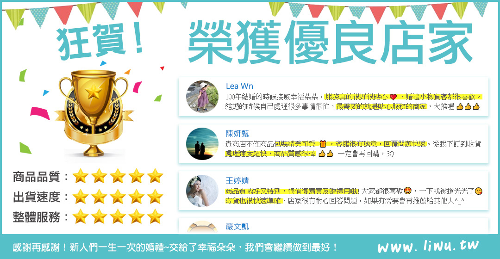Open the 王婷婧 reviewer name link
Image resolution: width=500 pixels, height=259 pixels.
(x=237, y=181)
